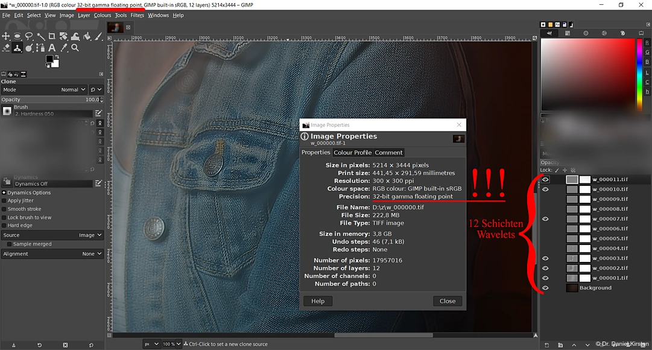This screenshot has width=652, height=350.
Task: Open the Source Image dropdown
Action: tap(52, 235)
